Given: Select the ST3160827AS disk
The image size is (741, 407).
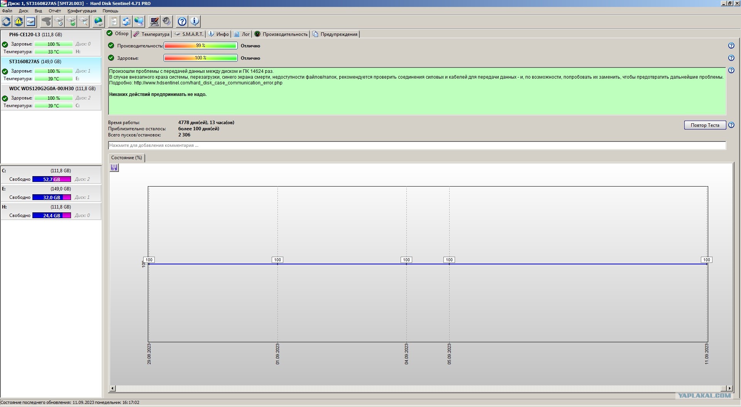Looking at the screenshot, I should (x=51, y=70).
